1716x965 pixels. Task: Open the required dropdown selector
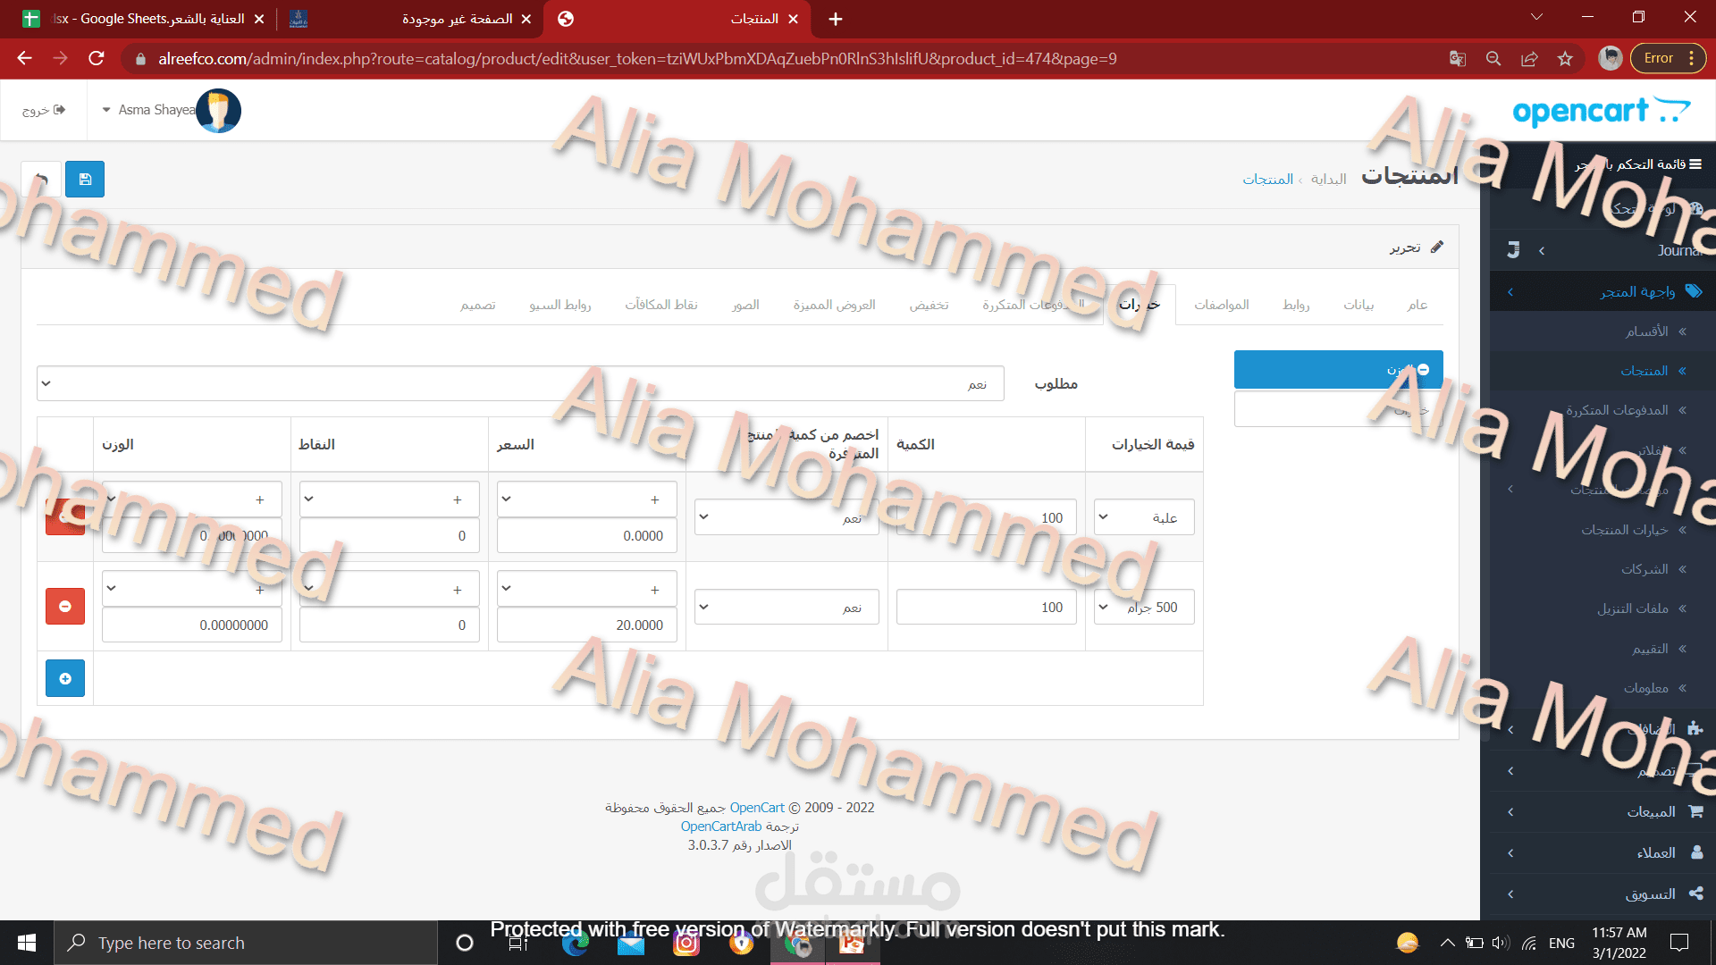520,383
